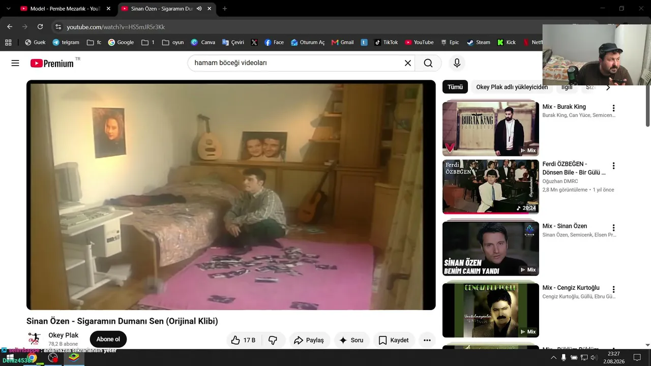Open site information icon in address bar

(x=58, y=26)
